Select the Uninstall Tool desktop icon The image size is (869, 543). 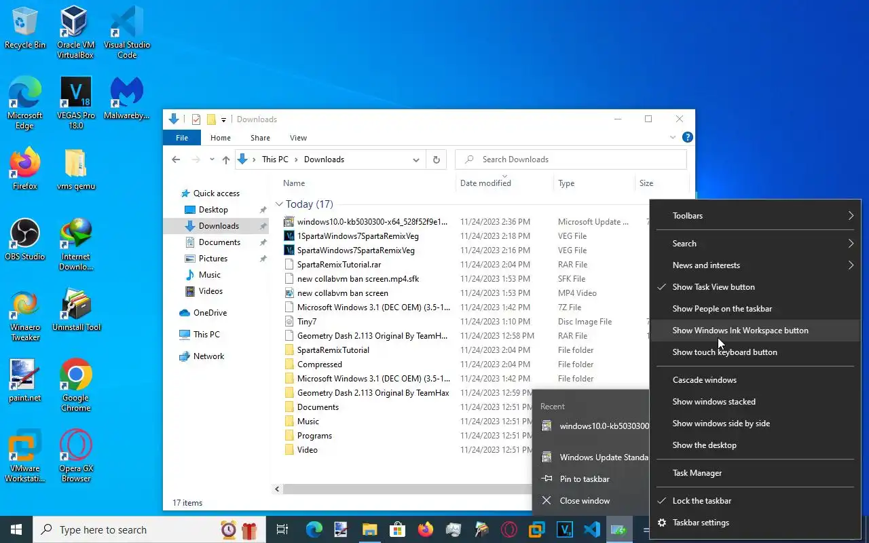click(x=75, y=310)
